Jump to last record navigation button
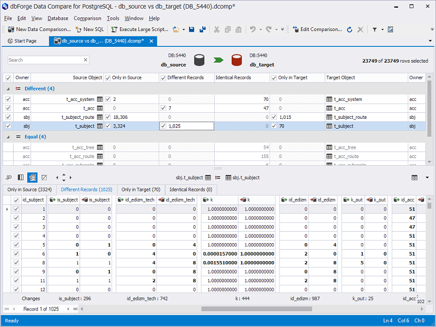The image size is (436, 327). coord(75,309)
